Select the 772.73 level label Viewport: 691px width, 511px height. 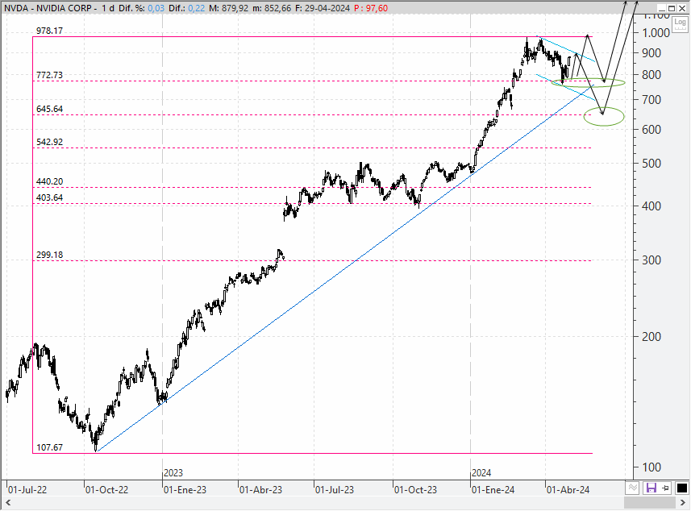(49, 75)
